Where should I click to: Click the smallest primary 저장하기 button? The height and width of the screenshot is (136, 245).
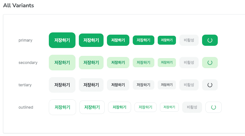[167, 40]
